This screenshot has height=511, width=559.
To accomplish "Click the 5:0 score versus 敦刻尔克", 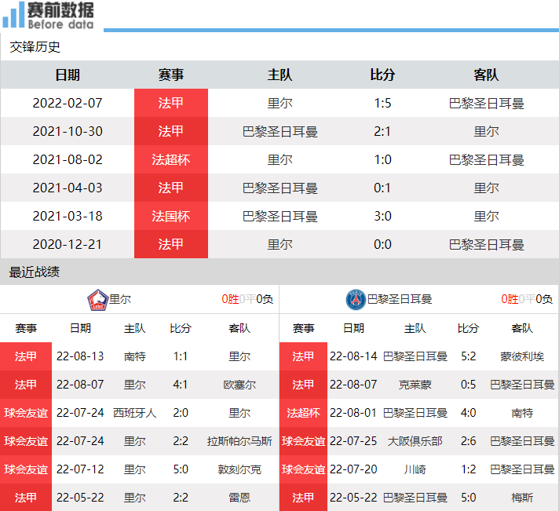I will click(x=181, y=469).
